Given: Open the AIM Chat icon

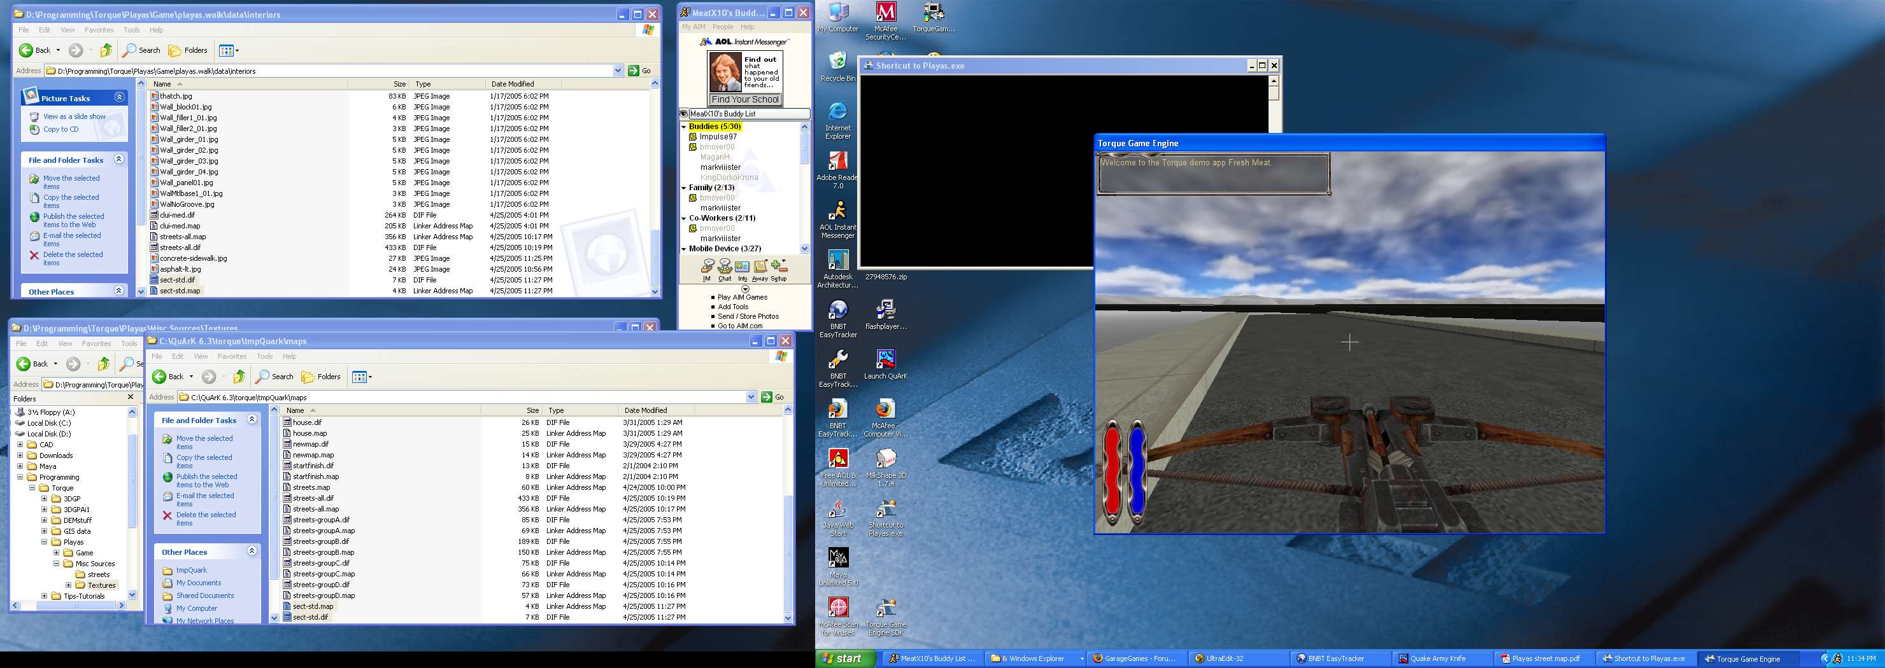Looking at the screenshot, I should click(725, 267).
